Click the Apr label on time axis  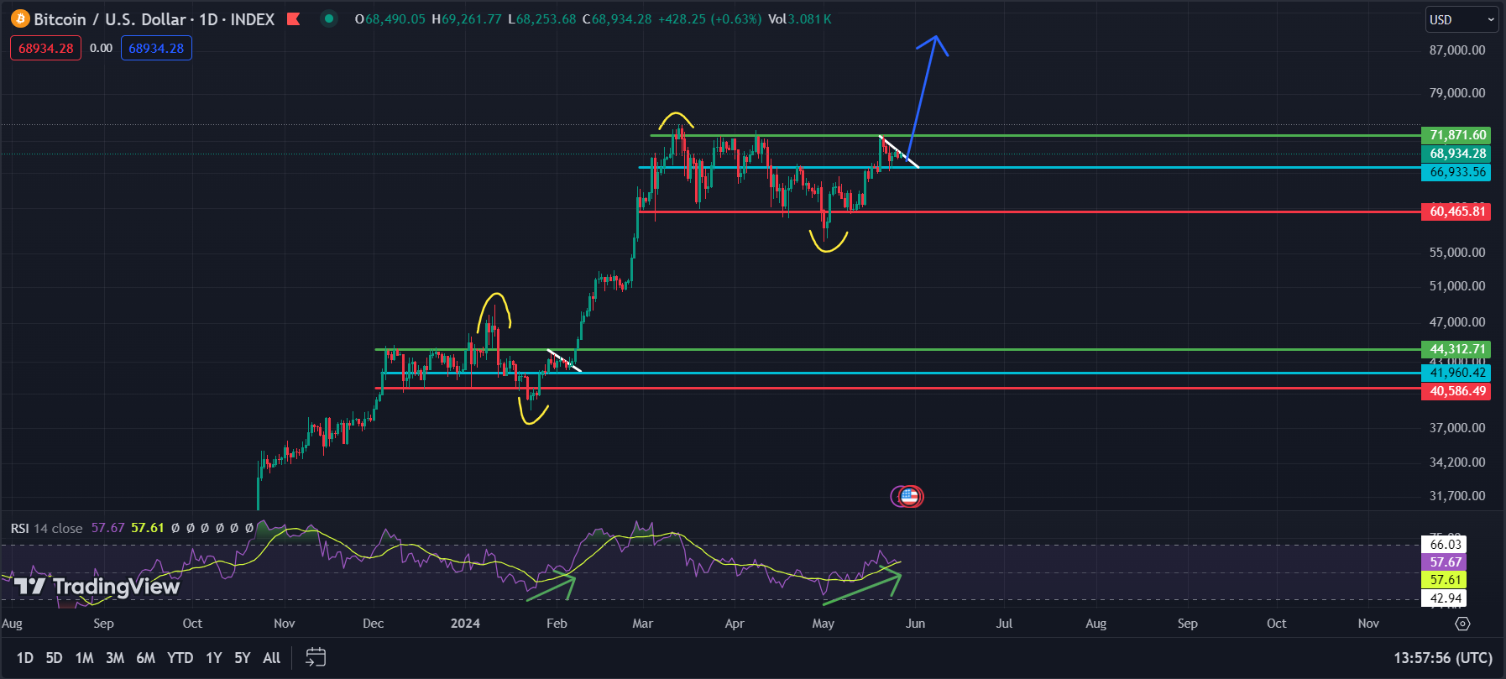(x=735, y=624)
